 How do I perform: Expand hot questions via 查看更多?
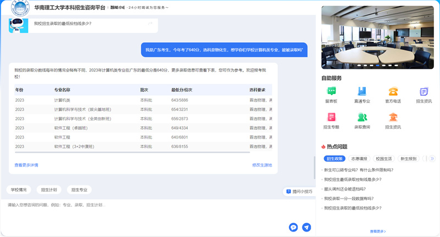tap(377, 232)
